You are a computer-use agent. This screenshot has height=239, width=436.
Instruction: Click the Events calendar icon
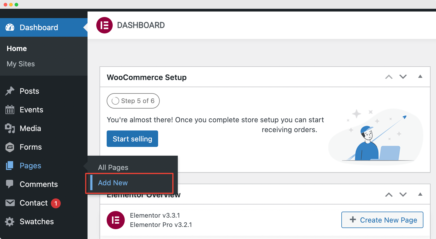point(10,110)
